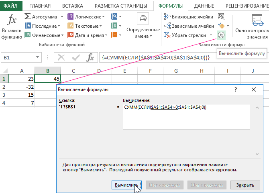Image resolution: width=269 pixels, height=193 pixels.
Task: Open the Math and Trig functions icon
Action: pos(114,26)
